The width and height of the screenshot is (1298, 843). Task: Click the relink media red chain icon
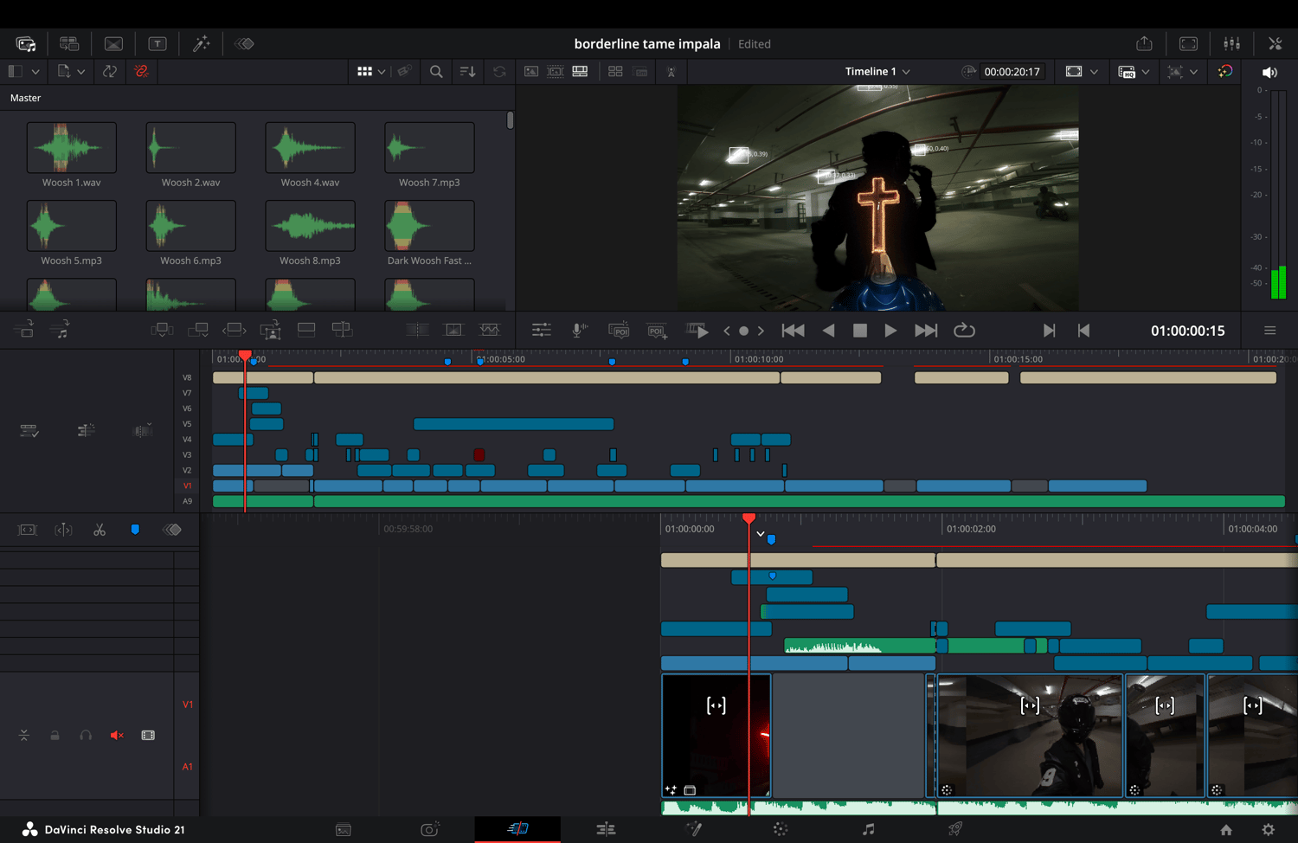[x=142, y=72]
